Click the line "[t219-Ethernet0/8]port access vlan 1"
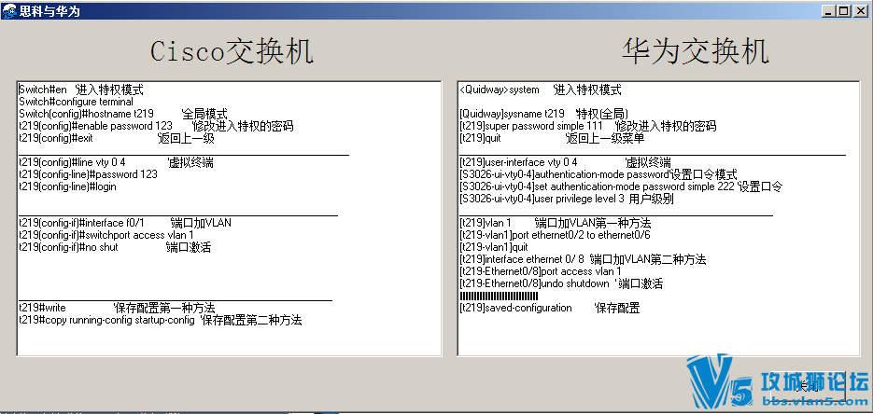Screen dimensions: 873x414 [x=541, y=271]
